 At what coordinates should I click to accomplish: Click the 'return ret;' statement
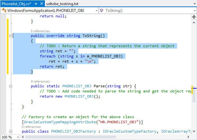(52, 66)
